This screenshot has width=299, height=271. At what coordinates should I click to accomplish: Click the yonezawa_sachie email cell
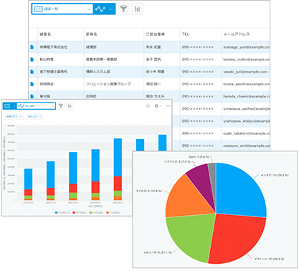tap(247, 109)
